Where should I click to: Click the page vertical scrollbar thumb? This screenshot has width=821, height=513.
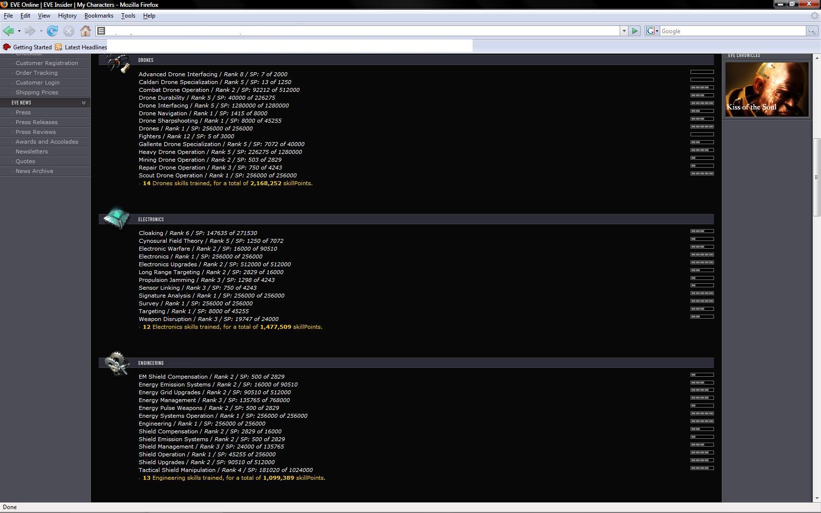817,177
